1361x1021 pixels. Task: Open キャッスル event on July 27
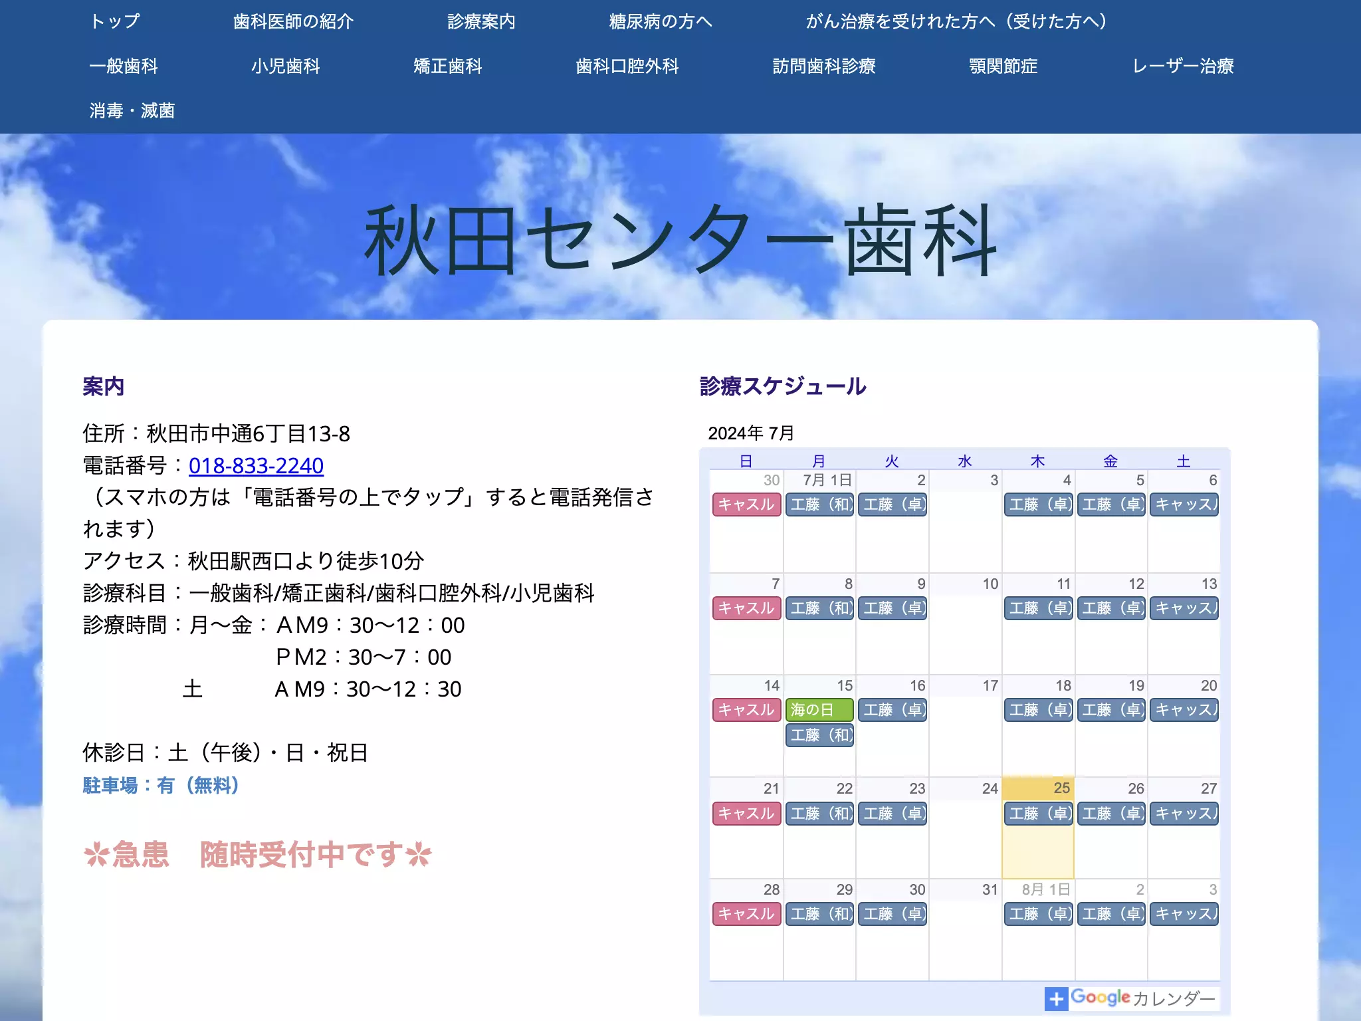1184,814
